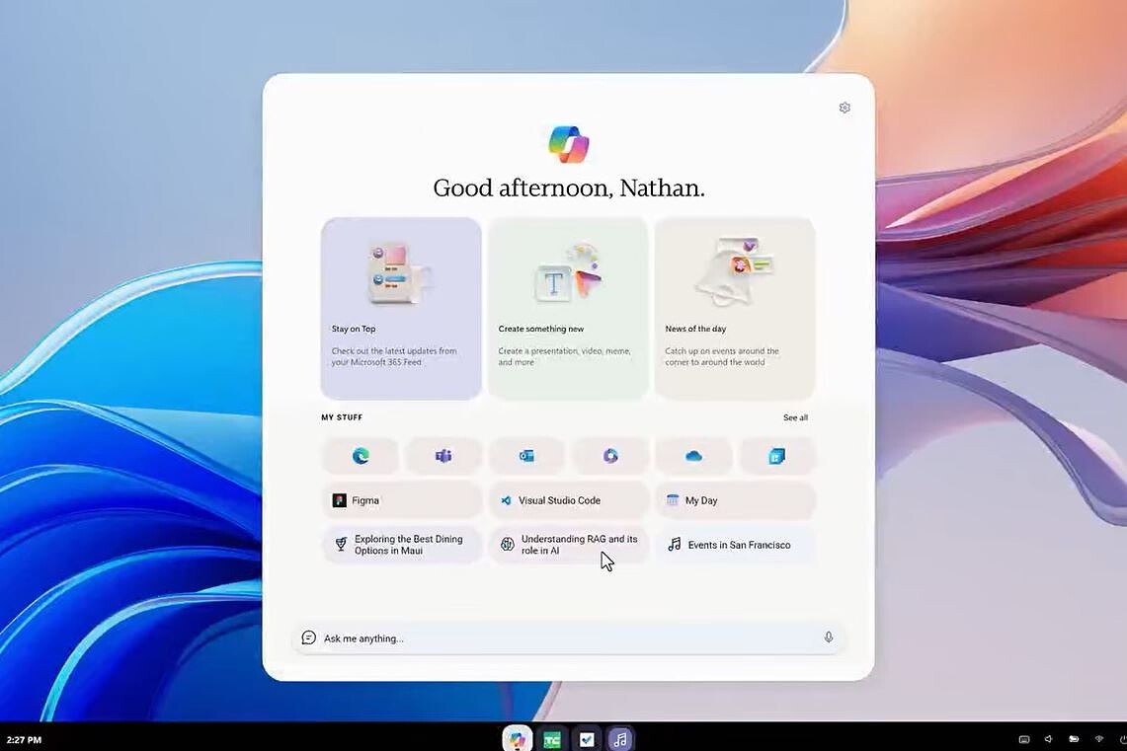
Task: Launch Microsoft Teams from My Stuff
Action: 443,456
